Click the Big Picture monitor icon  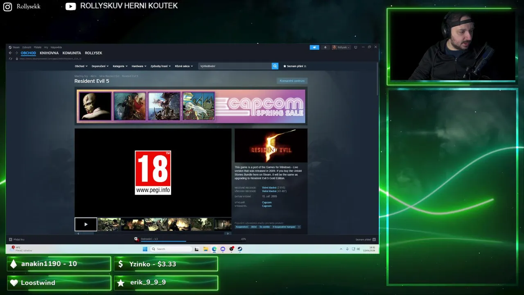click(356, 47)
